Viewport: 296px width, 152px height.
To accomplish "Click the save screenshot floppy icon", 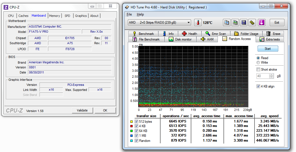I will point(244,23).
